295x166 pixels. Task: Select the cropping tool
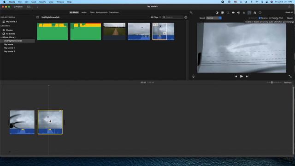[228, 12]
